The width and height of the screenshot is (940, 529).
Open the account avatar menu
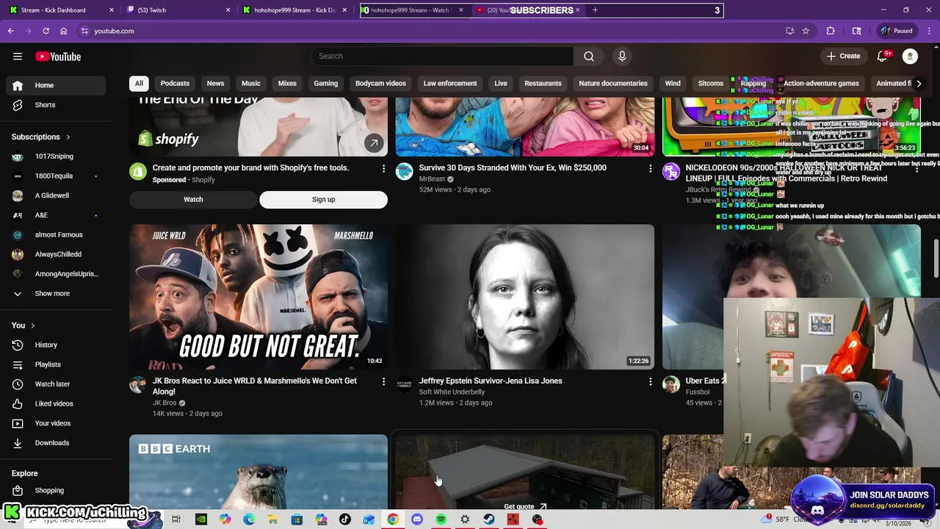(x=910, y=57)
